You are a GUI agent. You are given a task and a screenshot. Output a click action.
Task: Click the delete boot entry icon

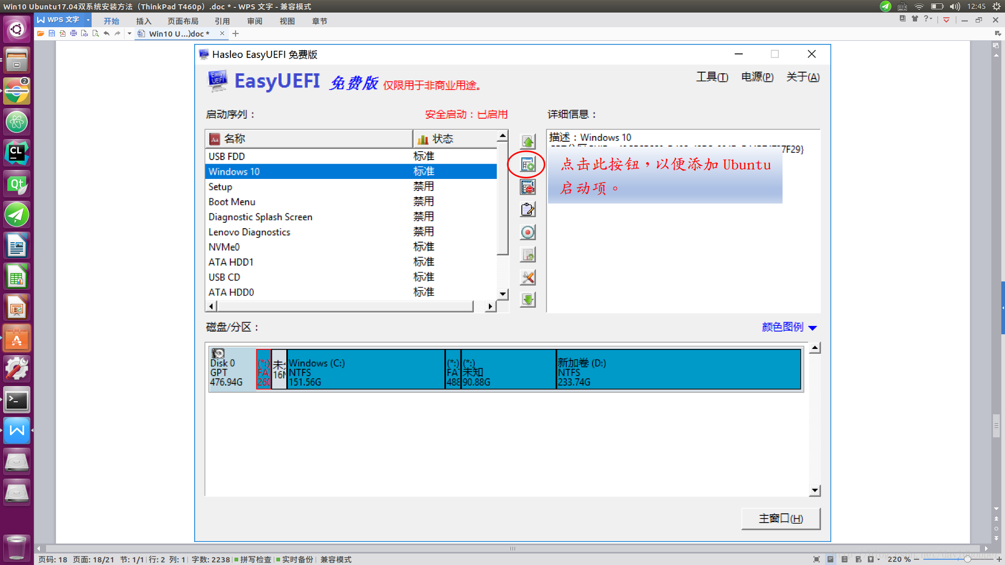(x=528, y=187)
